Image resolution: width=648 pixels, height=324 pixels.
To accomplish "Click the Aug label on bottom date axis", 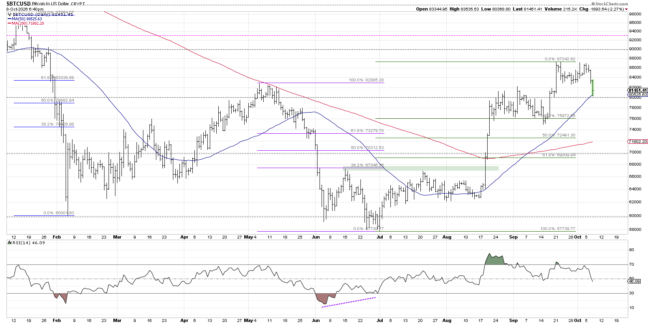I will (447, 320).
